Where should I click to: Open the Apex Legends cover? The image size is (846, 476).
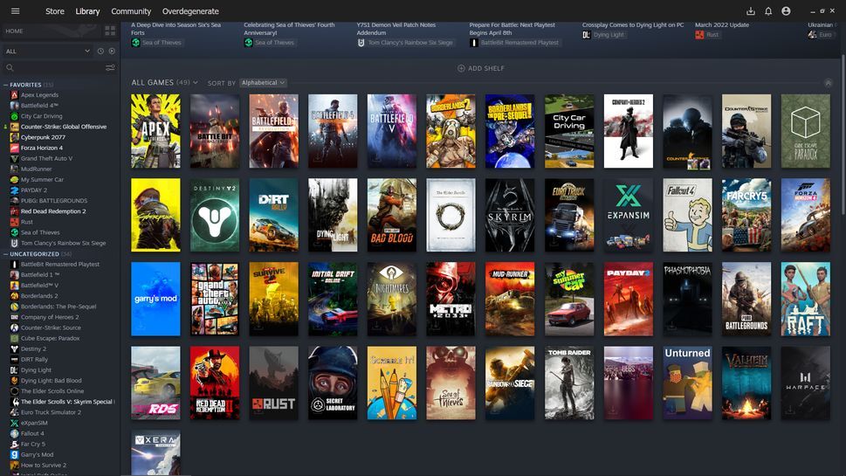[x=155, y=131]
